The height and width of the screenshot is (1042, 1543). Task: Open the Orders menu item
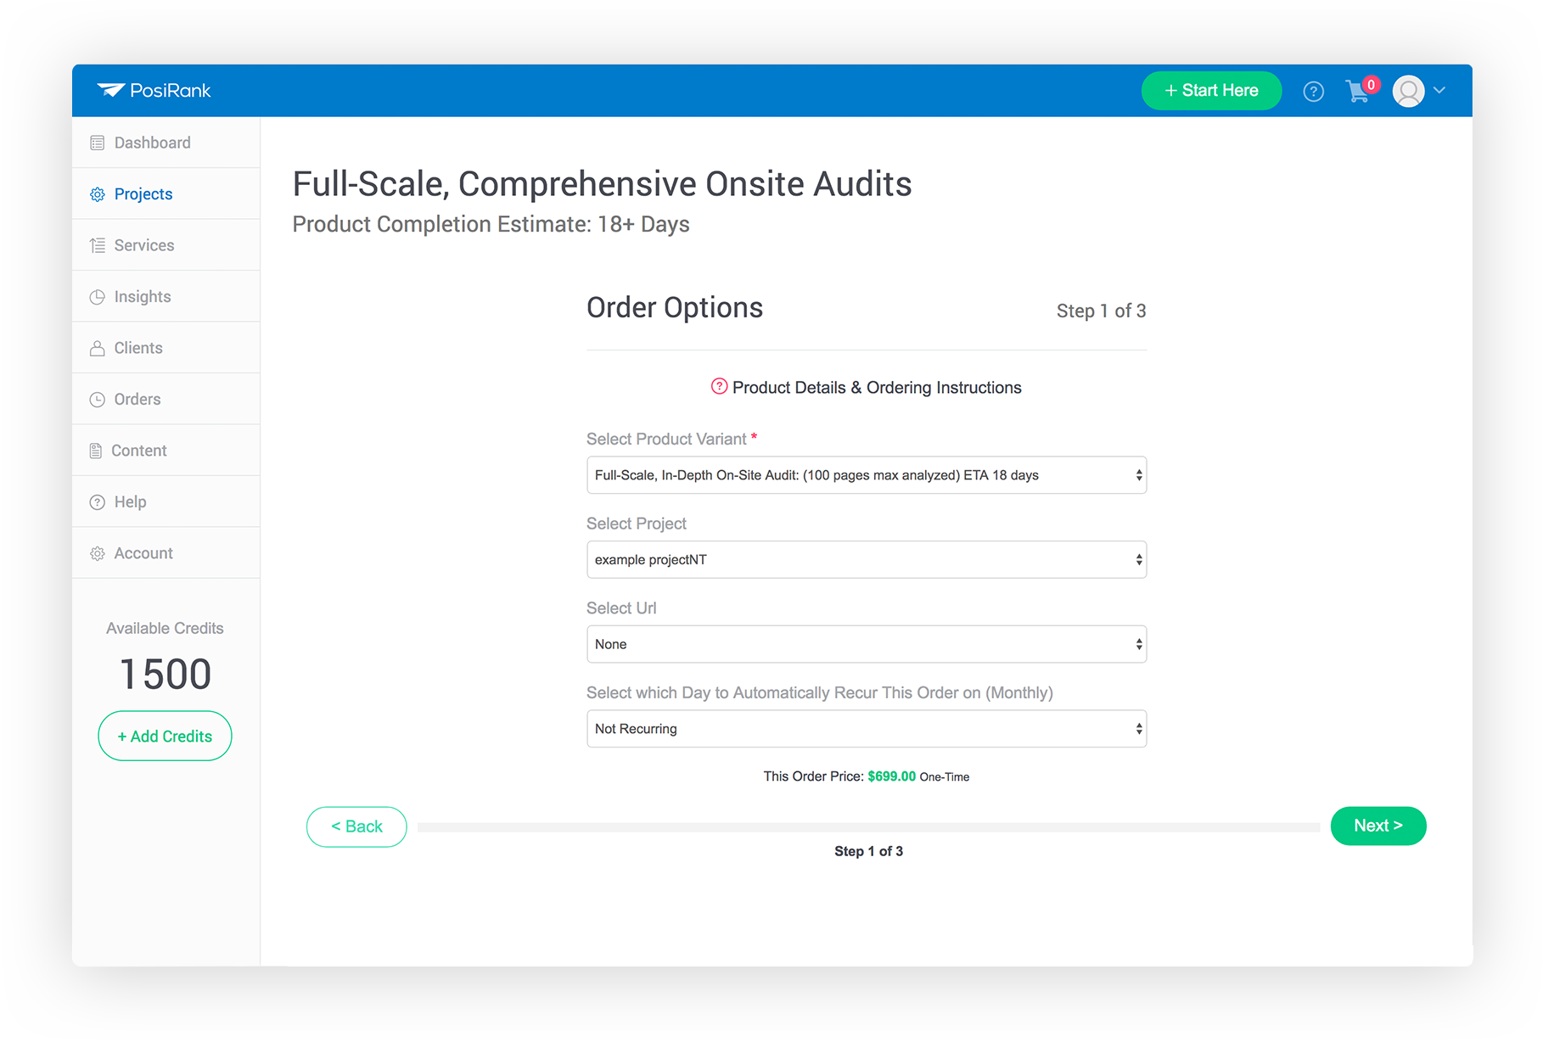[166, 400]
